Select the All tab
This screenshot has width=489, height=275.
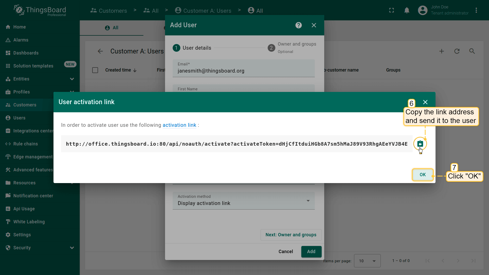[x=112, y=28]
